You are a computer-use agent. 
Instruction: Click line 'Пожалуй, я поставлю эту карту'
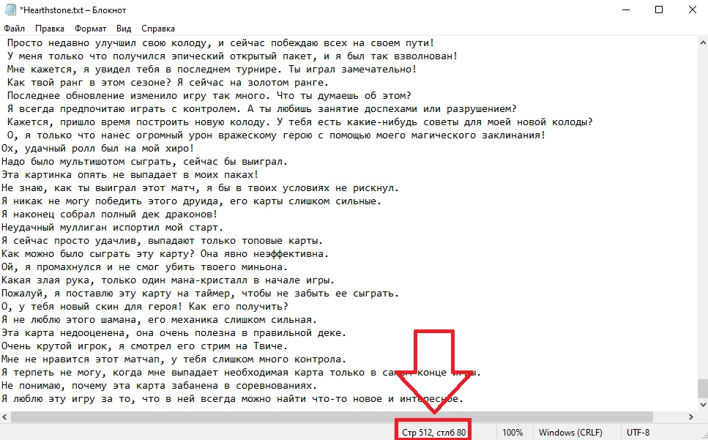click(x=201, y=294)
